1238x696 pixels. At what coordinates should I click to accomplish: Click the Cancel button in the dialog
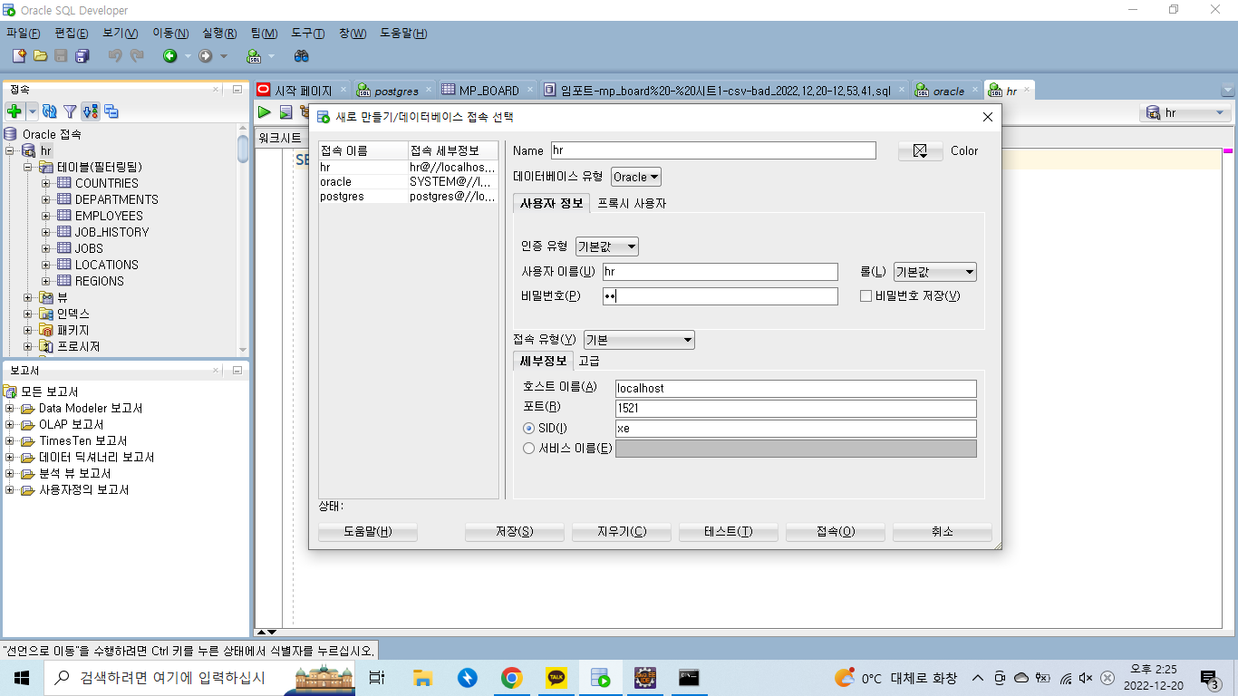tap(943, 532)
